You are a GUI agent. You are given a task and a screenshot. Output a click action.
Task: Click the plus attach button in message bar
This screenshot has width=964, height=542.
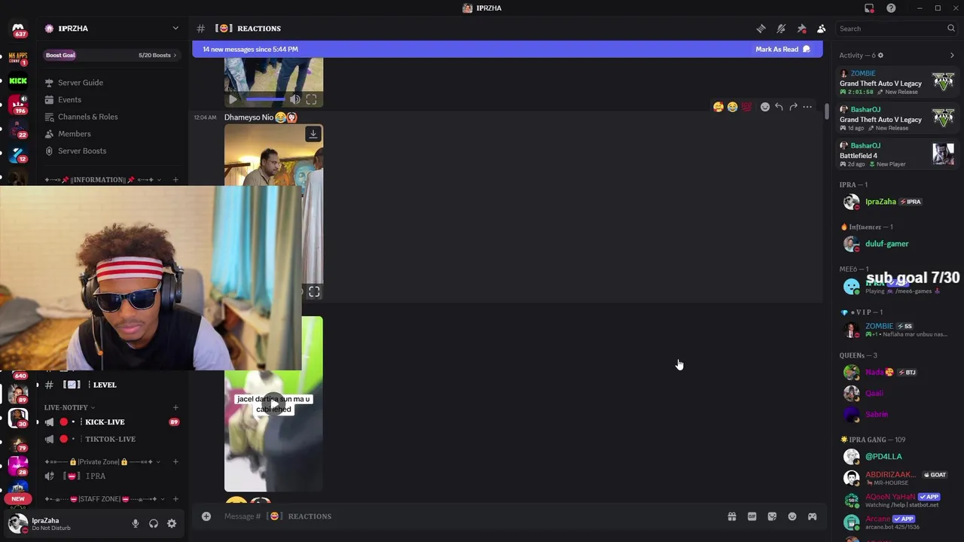(x=206, y=516)
